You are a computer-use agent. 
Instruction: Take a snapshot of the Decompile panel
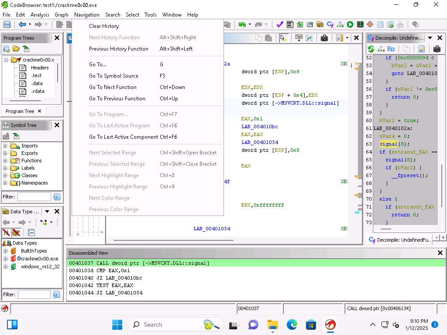click(437, 49)
